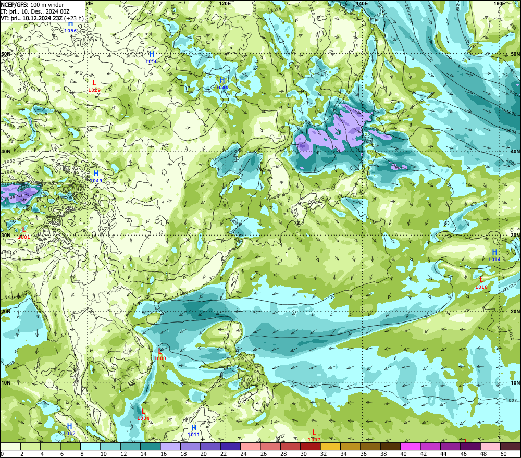Click the legend swatch between 48 and 60
Screen dimensions: 521x458
click(490, 446)
